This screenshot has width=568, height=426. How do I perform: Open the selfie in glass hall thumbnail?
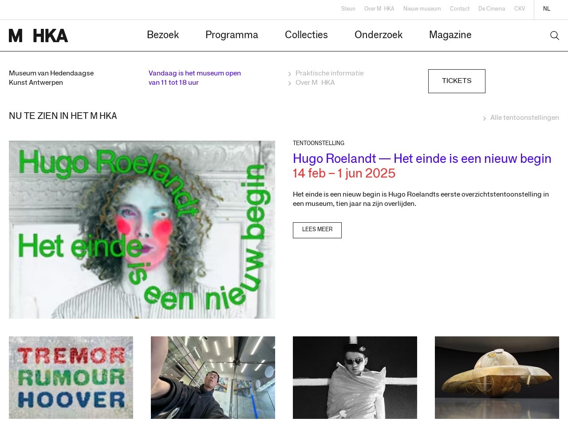tap(213, 378)
